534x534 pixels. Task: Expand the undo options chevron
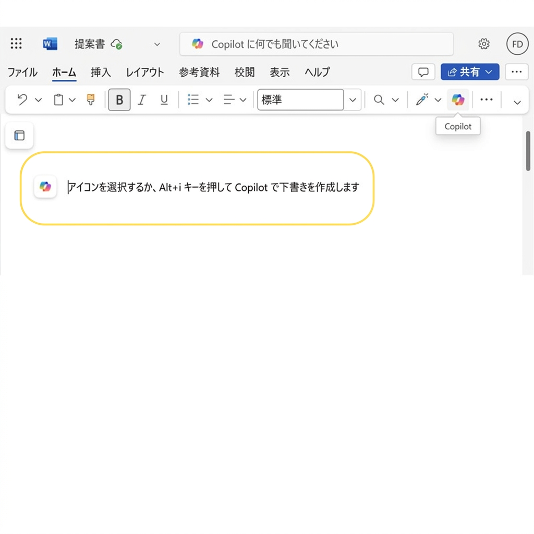click(x=39, y=100)
